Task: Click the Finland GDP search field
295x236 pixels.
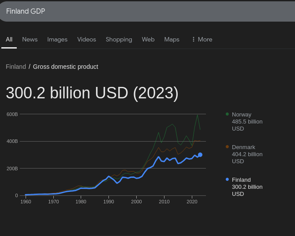Action: click(147, 11)
